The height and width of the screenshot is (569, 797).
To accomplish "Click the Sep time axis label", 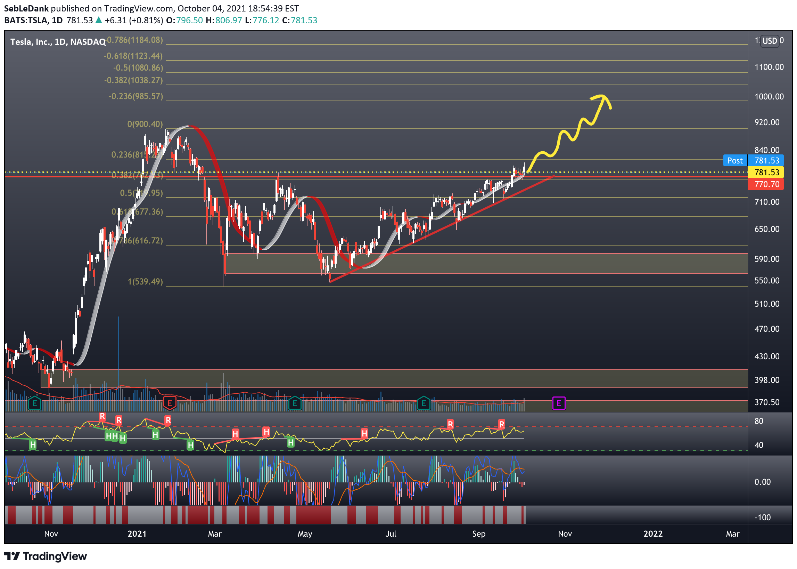I will pyautogui.click(x=479, y=534).
